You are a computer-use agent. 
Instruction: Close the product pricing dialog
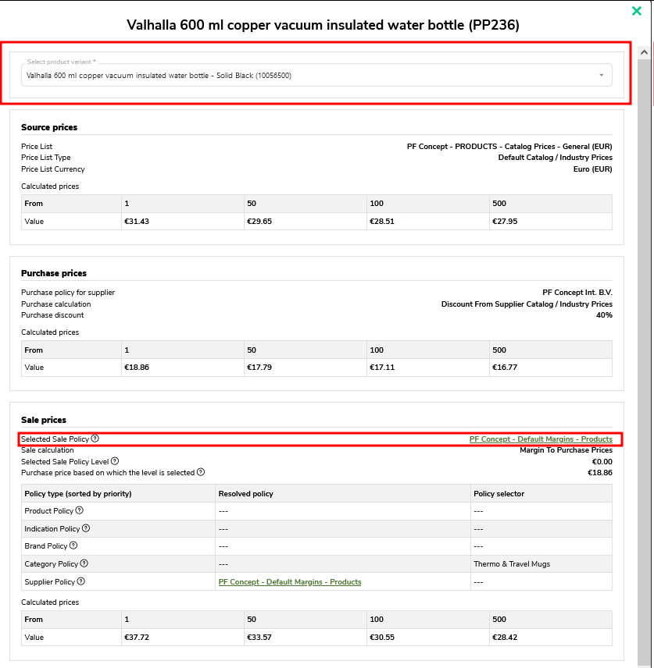coord(637,11)
